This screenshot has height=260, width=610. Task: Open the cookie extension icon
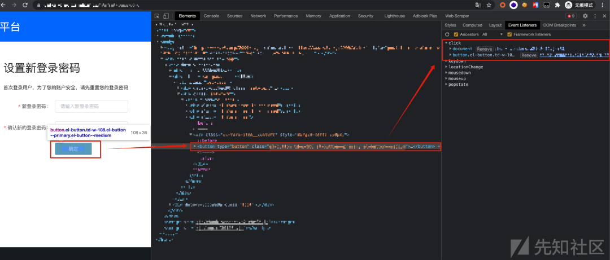pos(524,5)
